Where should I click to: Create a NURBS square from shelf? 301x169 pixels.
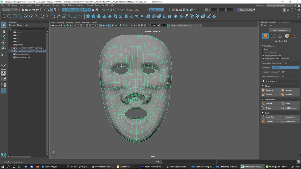[15, 16]
